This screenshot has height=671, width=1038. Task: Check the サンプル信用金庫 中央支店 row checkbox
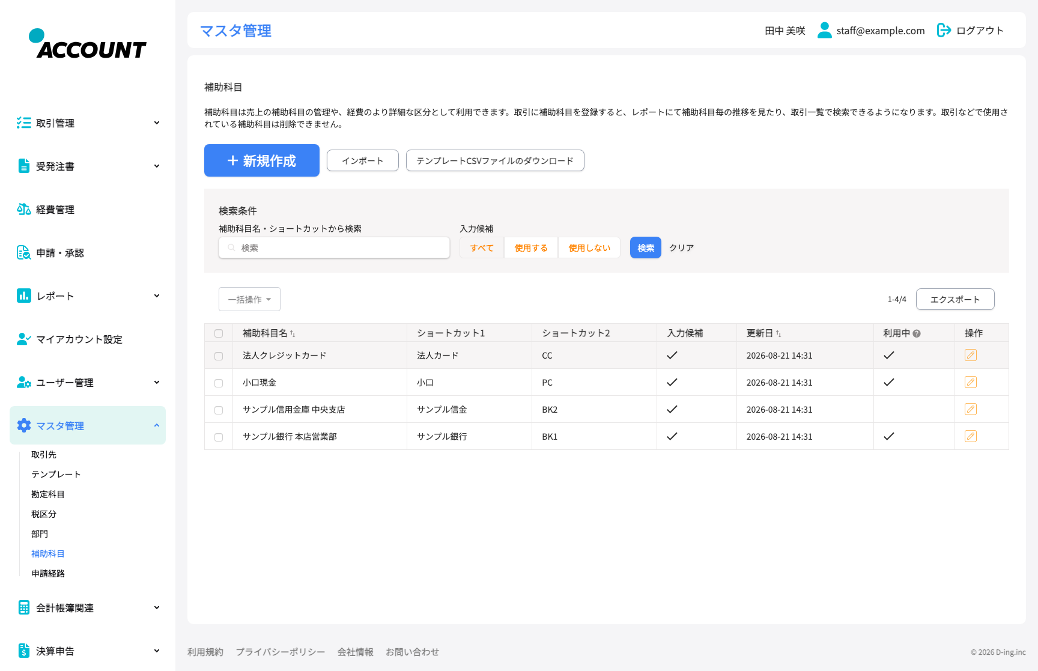[x=219, y=410]
